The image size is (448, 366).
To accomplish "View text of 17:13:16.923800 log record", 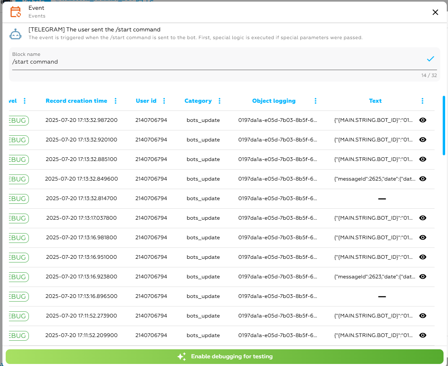I will pyautogui.click(x=423, y=277).
